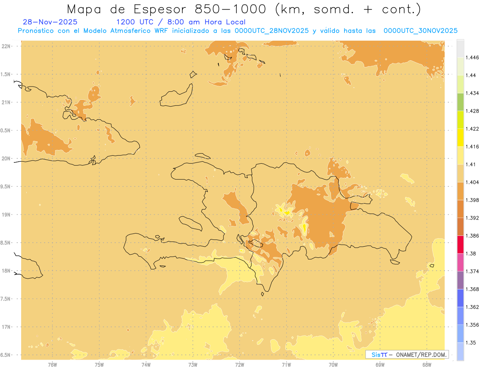Click the '76W' longitude axis label
The height and width of the screenshot is (370, 479).
click(52, 364)
